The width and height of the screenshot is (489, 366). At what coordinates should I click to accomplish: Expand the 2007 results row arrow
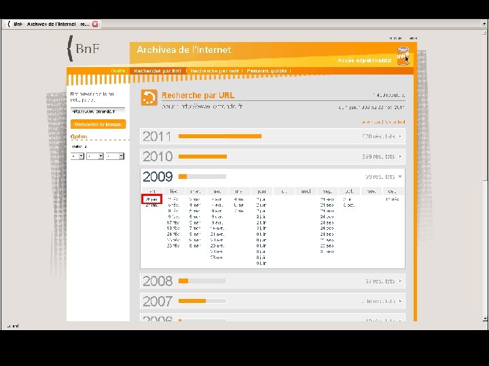[x=400, y=301]
